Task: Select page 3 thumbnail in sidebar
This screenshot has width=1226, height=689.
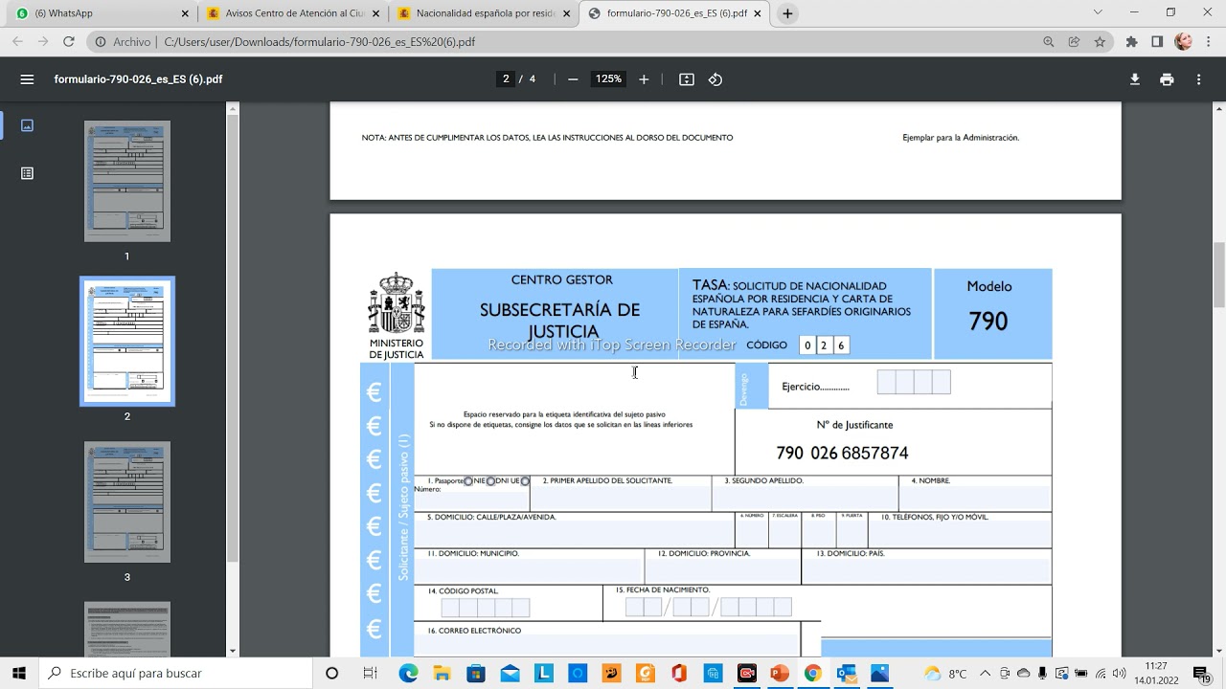Action: pyautogui.click(x=127, y=501)
